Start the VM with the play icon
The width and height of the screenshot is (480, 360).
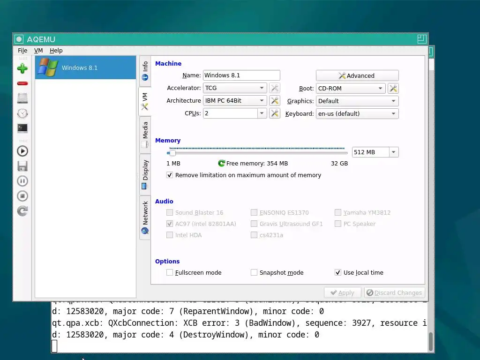coord(22,151)
